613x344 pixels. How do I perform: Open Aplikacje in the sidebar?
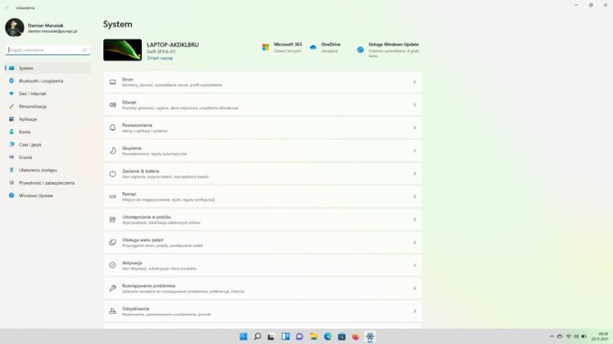tap(48, 119)
